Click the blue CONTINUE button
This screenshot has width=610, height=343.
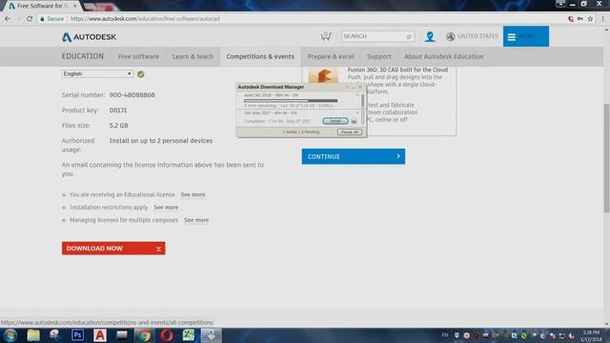[354, 156]
